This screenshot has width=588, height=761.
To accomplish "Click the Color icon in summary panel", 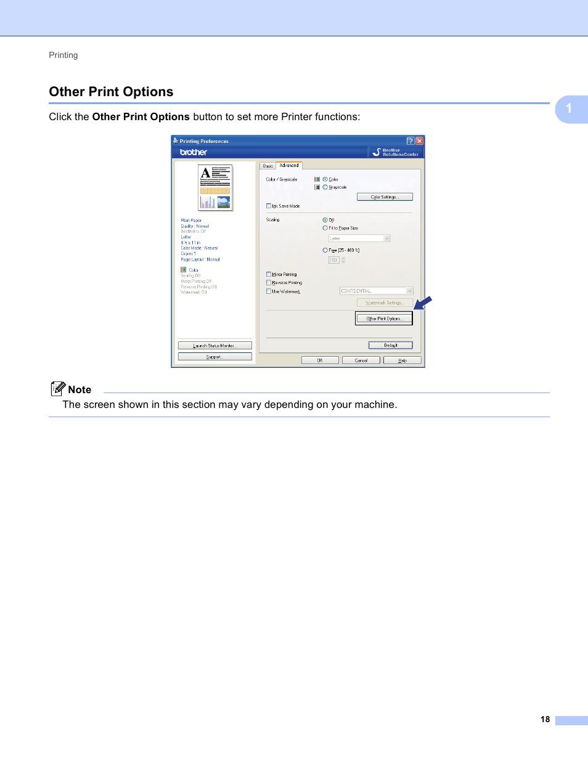I will pyautogui.click(x=184, y=270).
